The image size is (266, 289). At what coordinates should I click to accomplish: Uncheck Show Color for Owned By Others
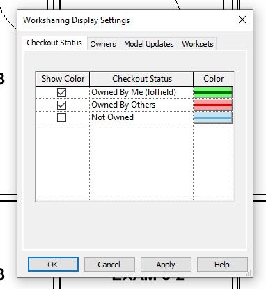click(61, 105)
